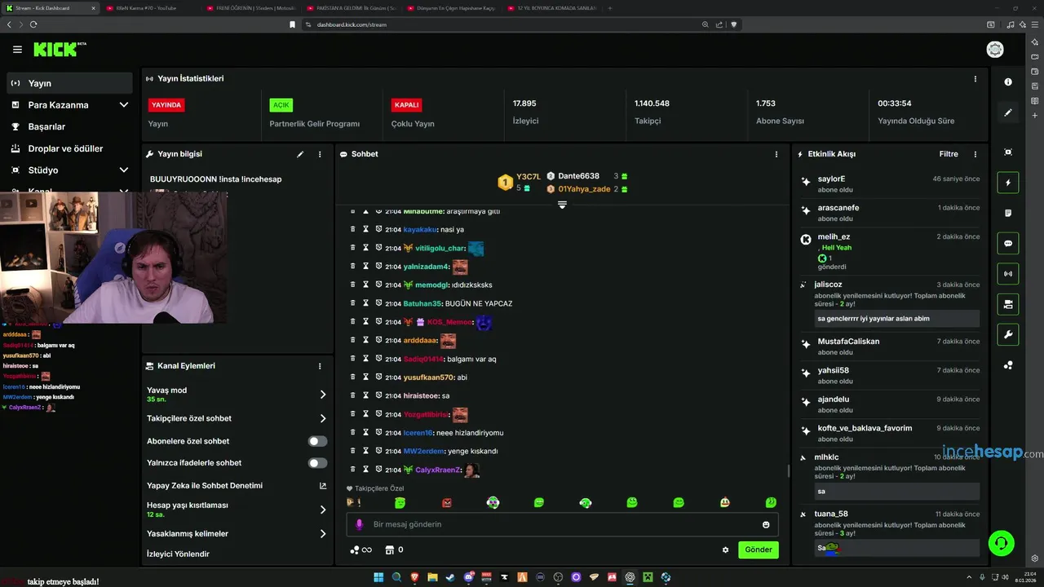Open Steam from the taskbar

coord(450,577)
